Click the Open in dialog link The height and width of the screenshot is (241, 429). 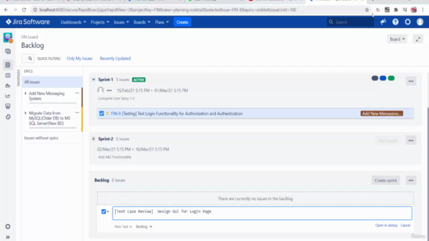(386, 226)
